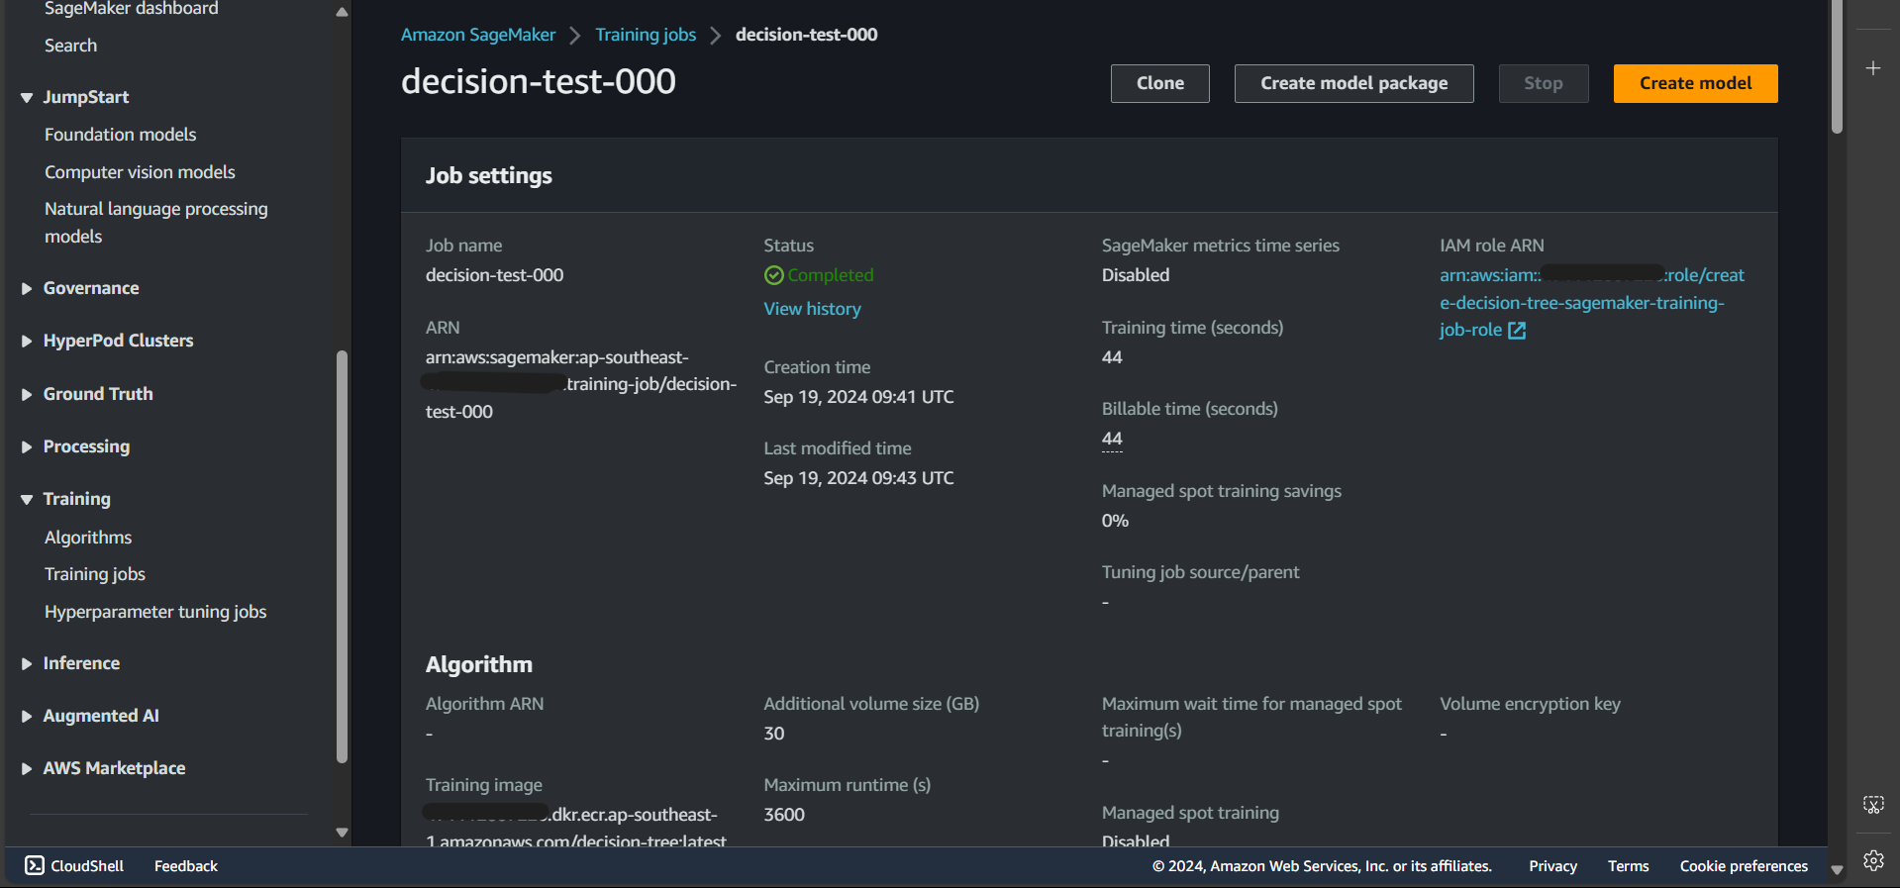
Task: Click the screenshot capture icon at right edge
Action: [1872, 804]
